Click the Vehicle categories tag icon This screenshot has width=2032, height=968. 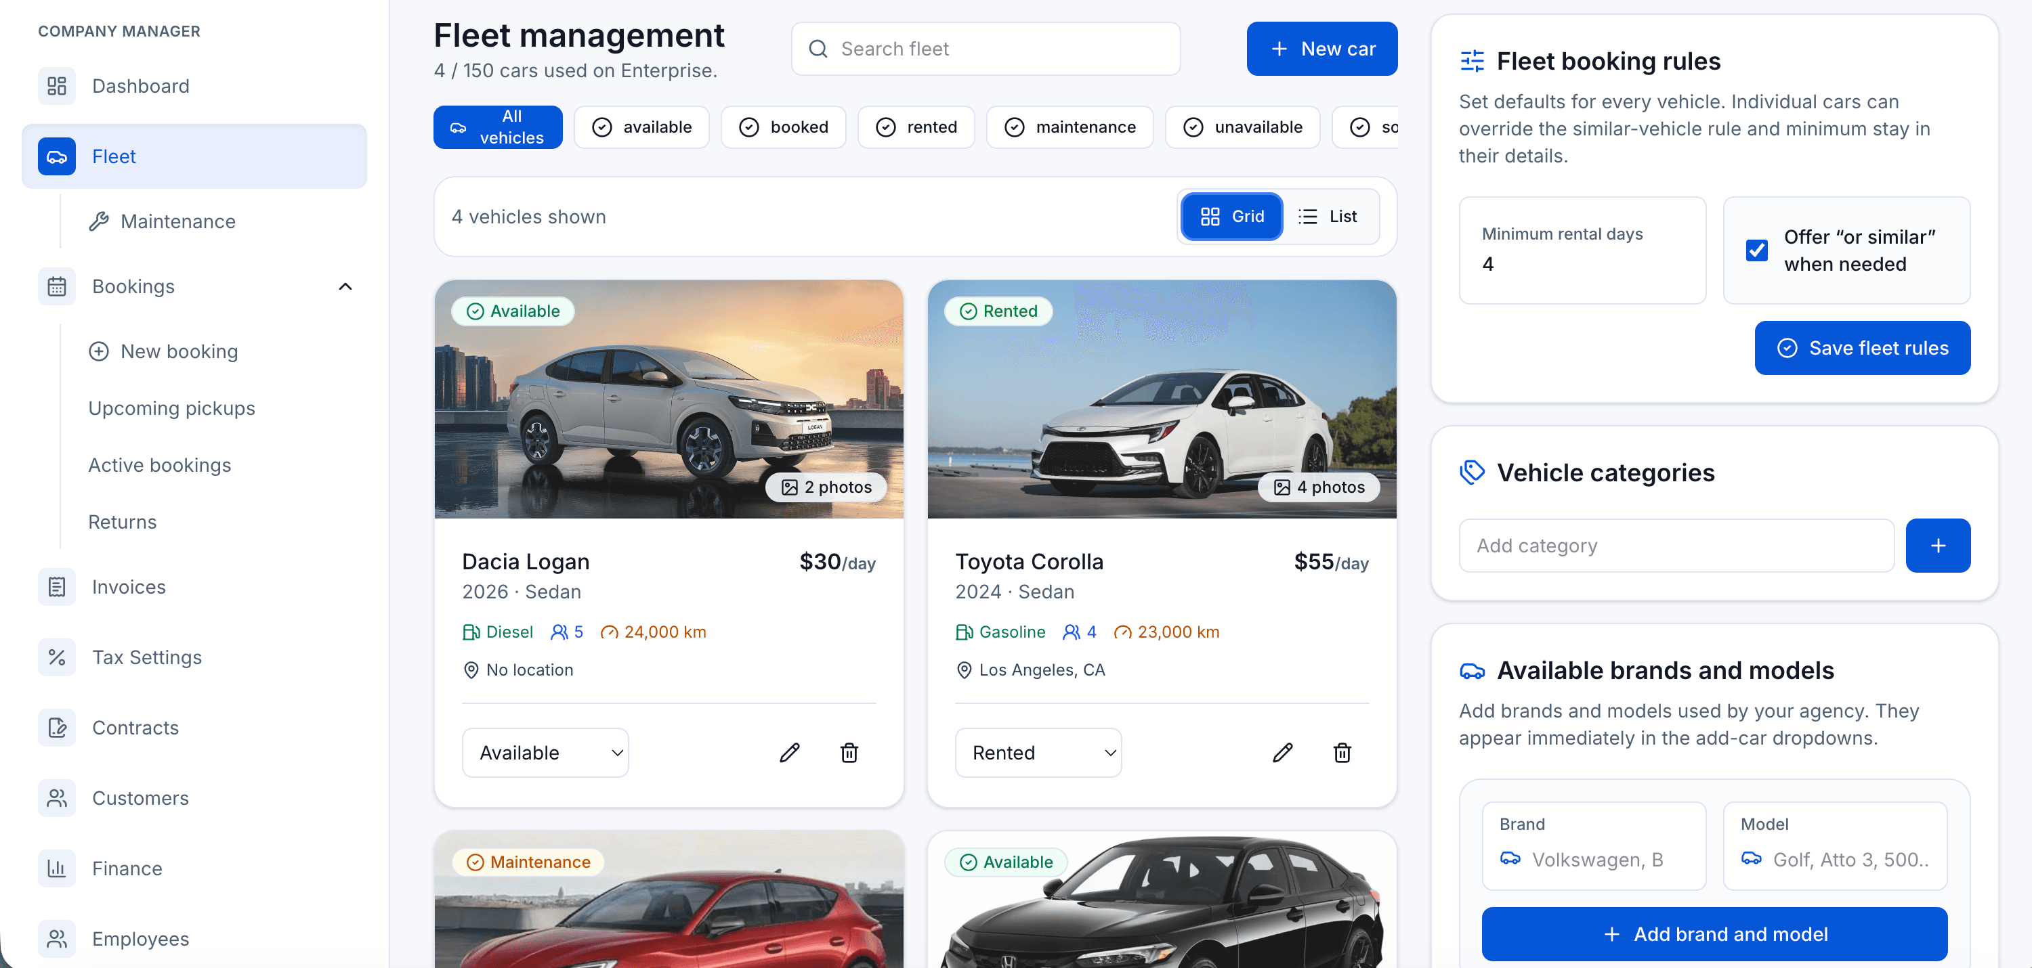pos(1472,473)
